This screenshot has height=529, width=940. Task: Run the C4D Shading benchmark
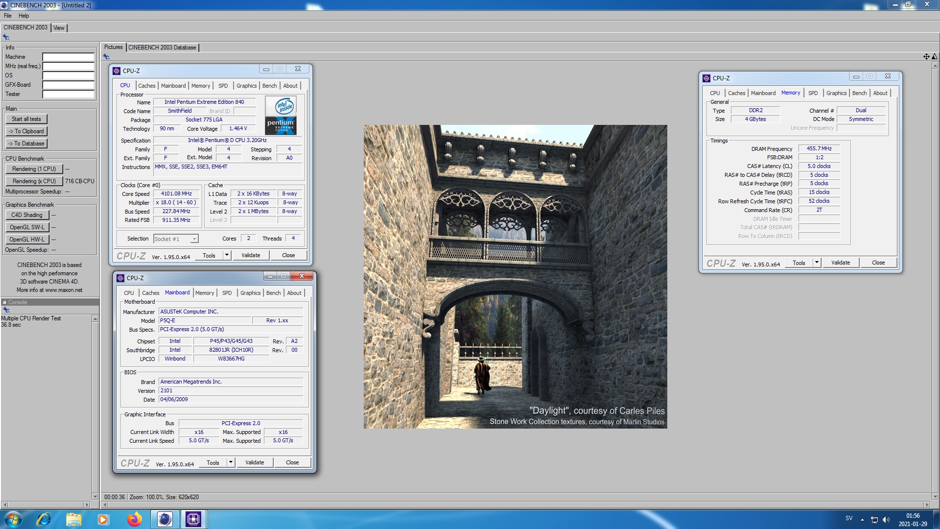pos(27,215)
